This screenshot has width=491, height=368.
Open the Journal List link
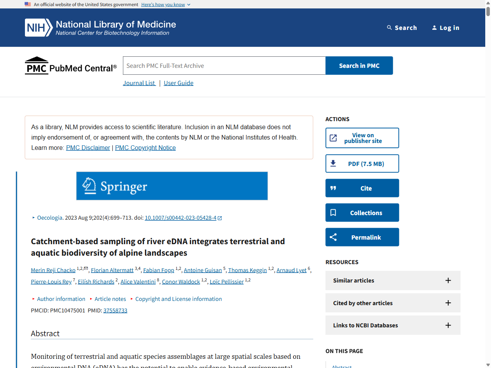(x=139, y=83)
